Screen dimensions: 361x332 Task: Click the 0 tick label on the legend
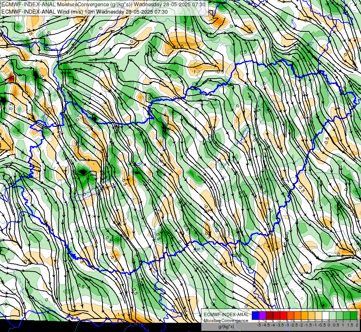[329, 325]
